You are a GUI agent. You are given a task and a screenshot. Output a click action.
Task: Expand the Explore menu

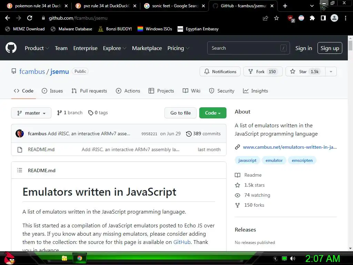pyautogui.click(x=114, y=48)
